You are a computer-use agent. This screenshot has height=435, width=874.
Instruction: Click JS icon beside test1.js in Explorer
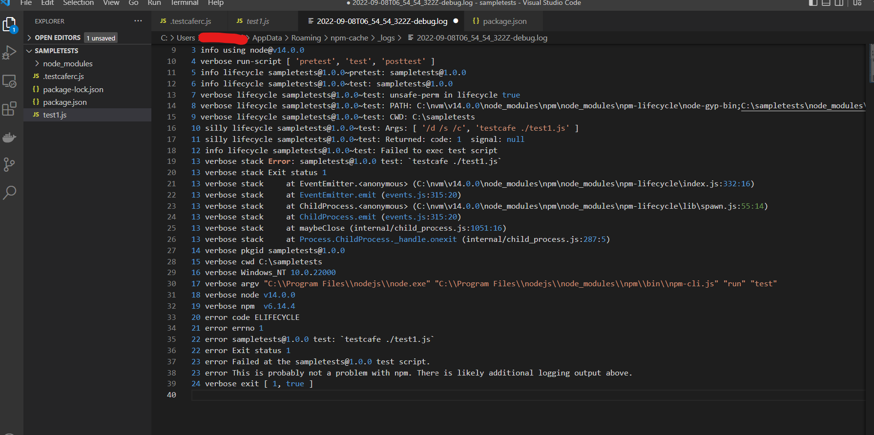coord(36,115)
